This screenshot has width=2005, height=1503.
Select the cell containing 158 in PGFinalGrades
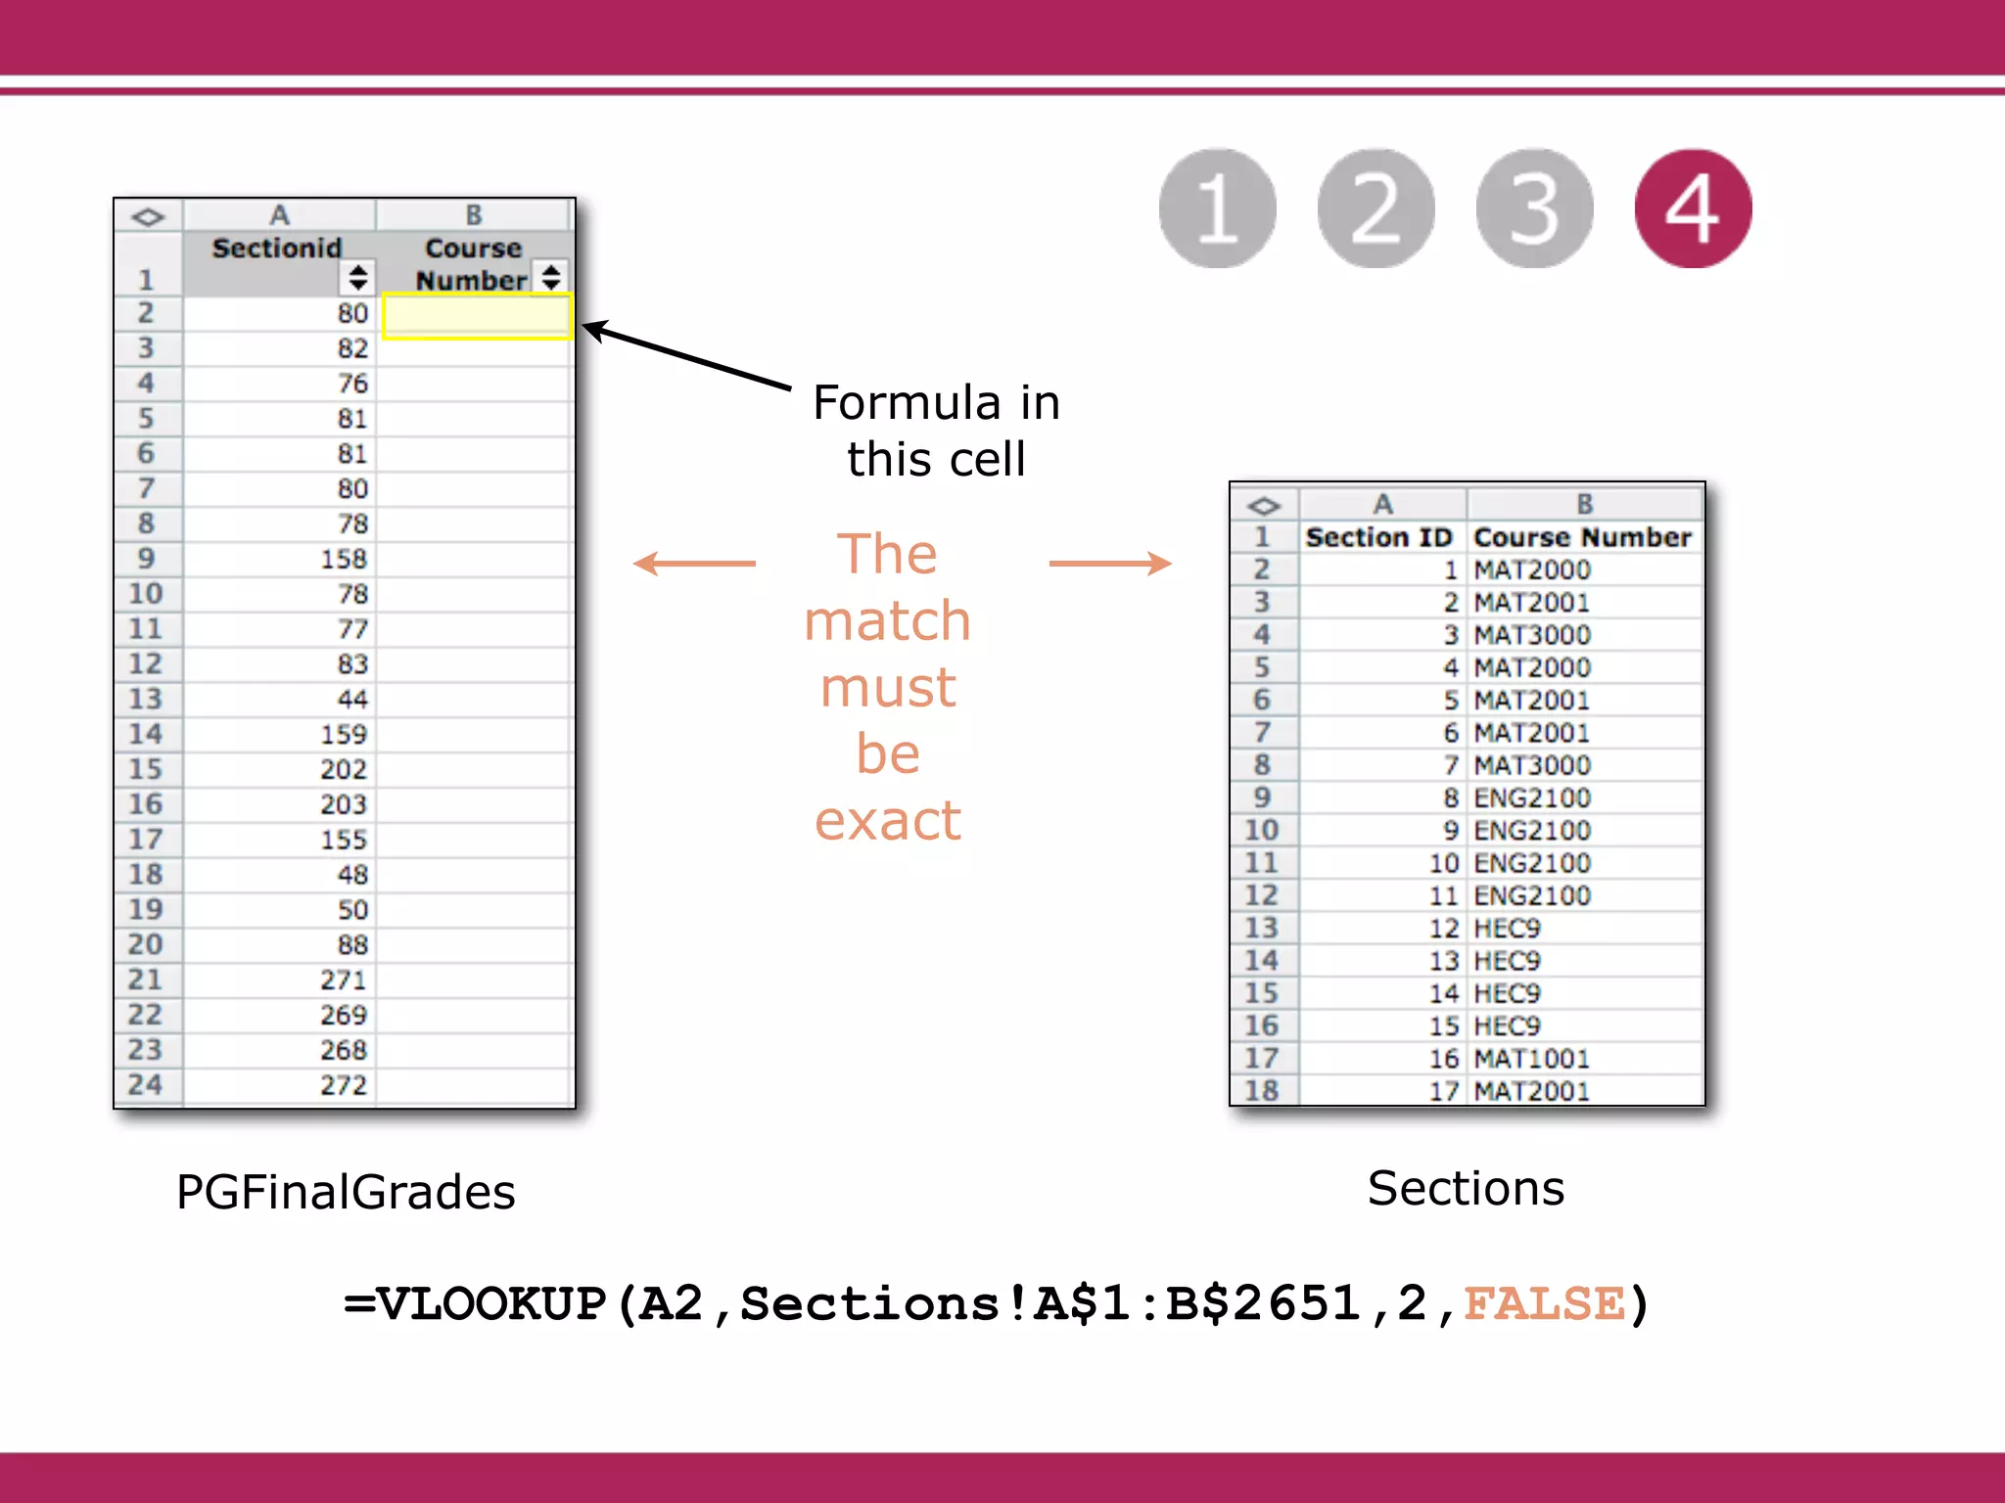[x=280, y=559]
